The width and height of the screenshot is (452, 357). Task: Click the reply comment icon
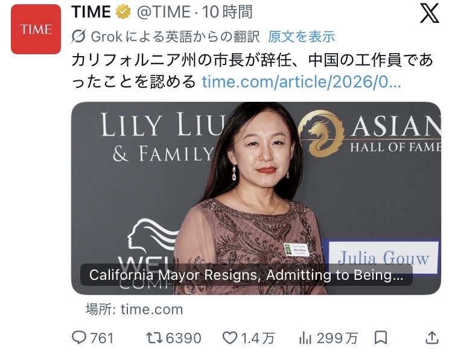pyautogui.click(x=78, y=338)
